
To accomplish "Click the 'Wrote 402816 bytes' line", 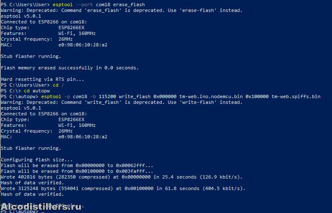I will point(121,177).
